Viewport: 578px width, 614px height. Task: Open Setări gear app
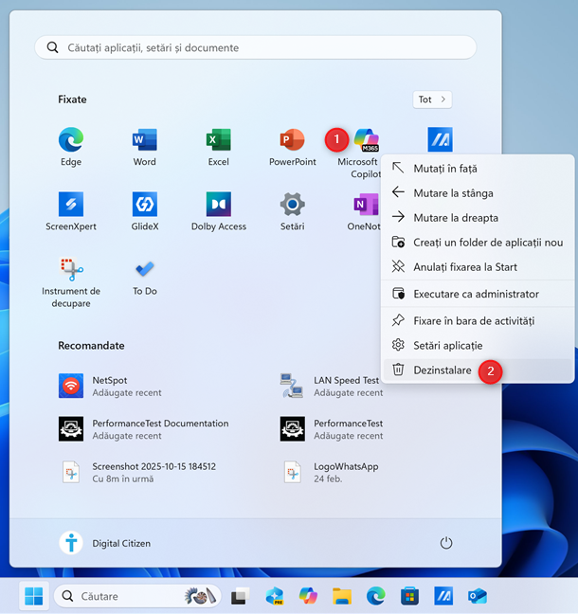[292, 211]
